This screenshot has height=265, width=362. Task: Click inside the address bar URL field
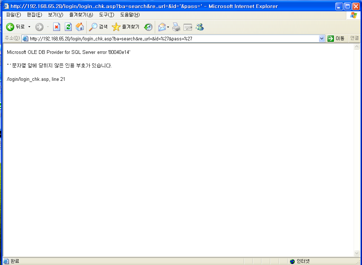(x=173, y=39)
